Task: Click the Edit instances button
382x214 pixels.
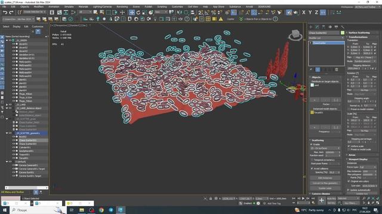Action: [x=325, y=178]
